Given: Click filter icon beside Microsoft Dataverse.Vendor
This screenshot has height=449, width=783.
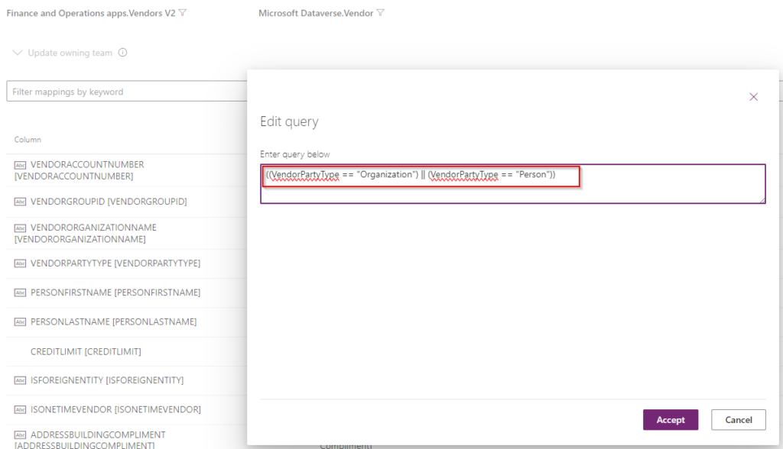Looking at the screenshot, I should [x=381, y=12].
